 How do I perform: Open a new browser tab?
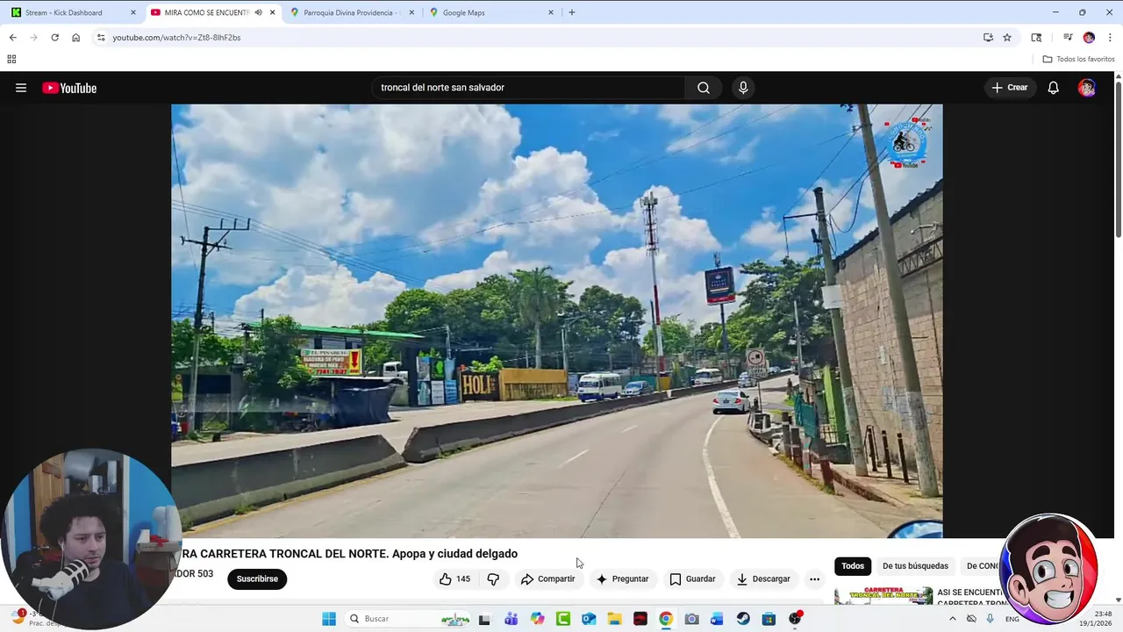tap(572, 12)
